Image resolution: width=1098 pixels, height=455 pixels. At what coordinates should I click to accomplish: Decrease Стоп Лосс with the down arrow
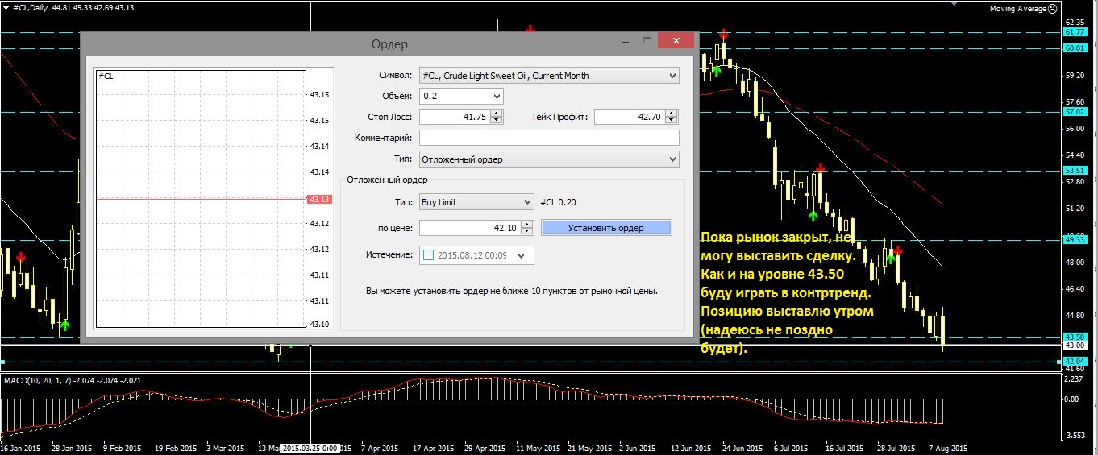(497, 121)
